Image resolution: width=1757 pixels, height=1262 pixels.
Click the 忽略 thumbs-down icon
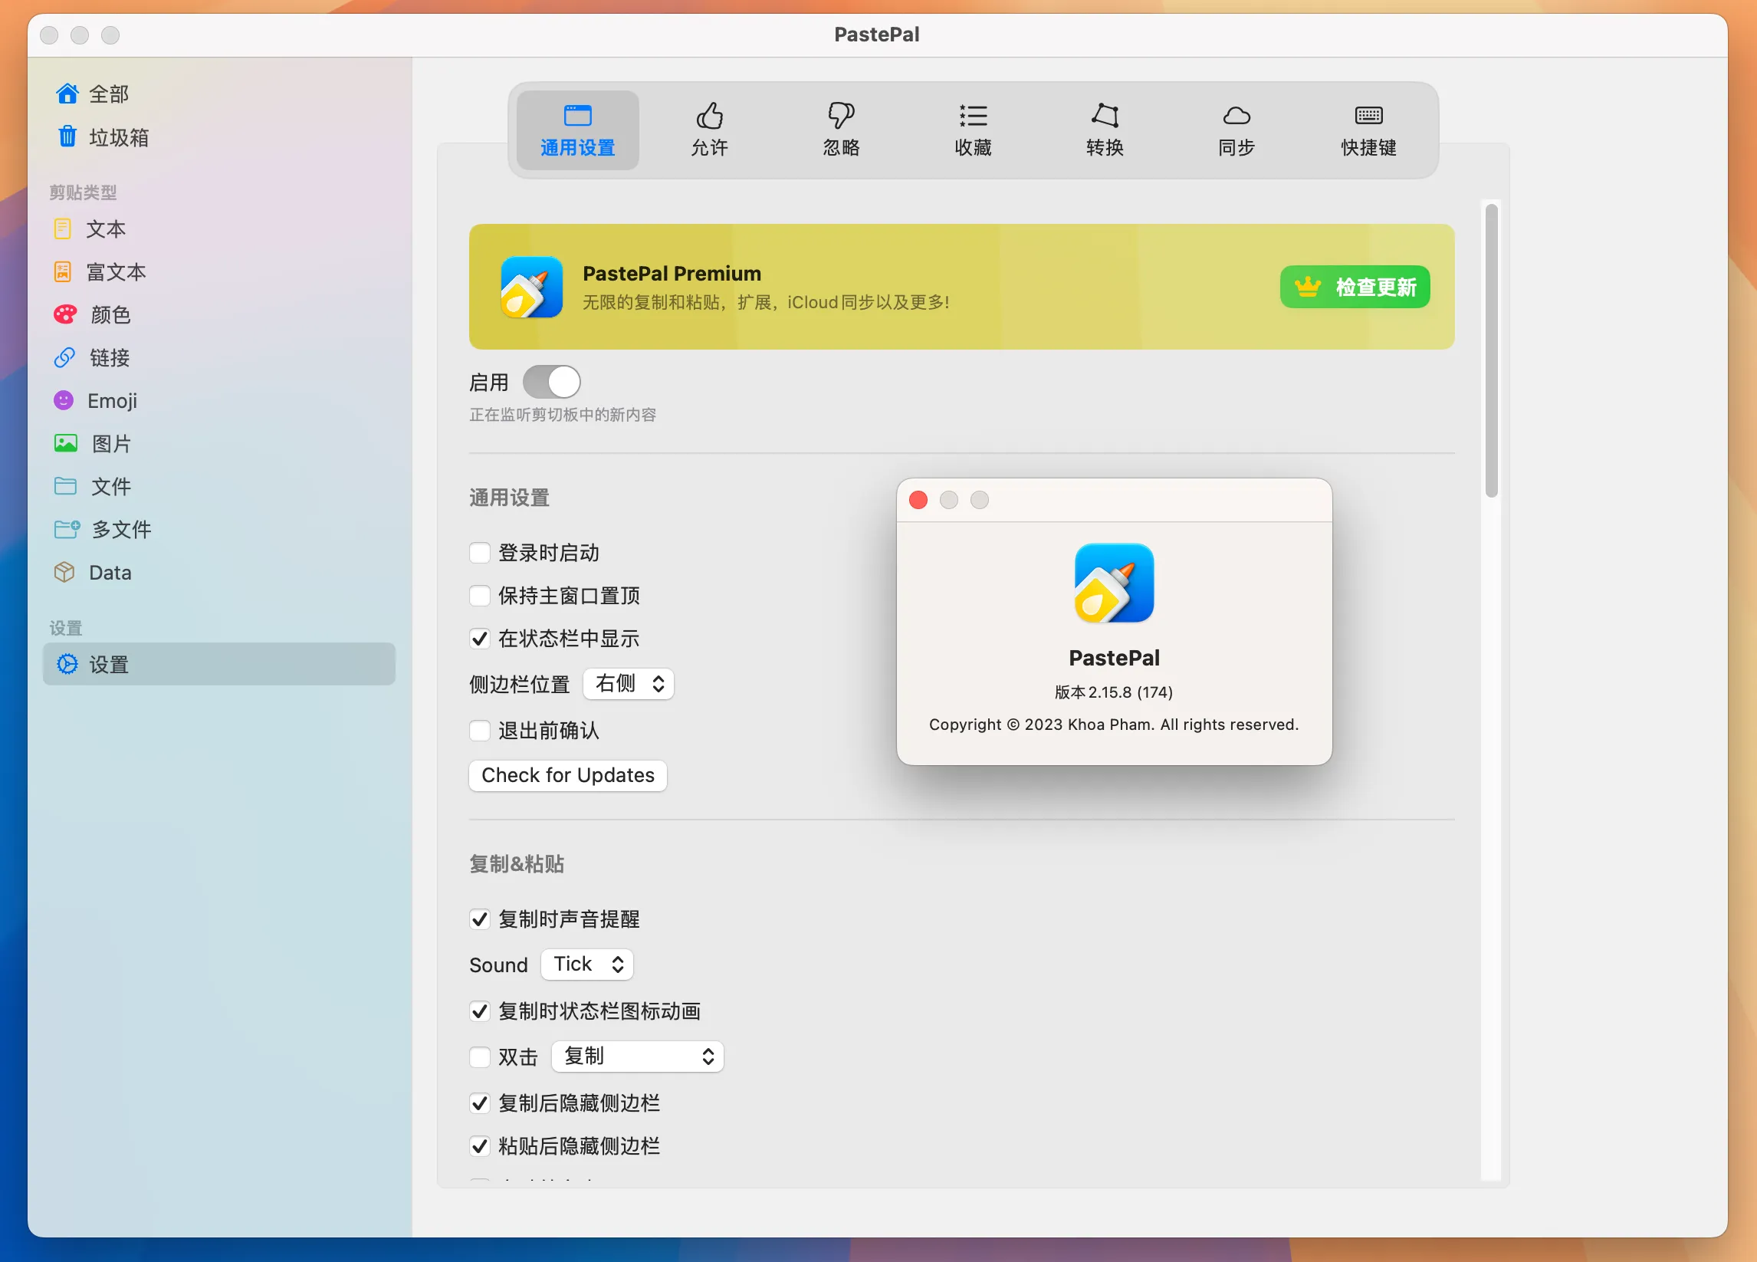click(x=840, y=116)
